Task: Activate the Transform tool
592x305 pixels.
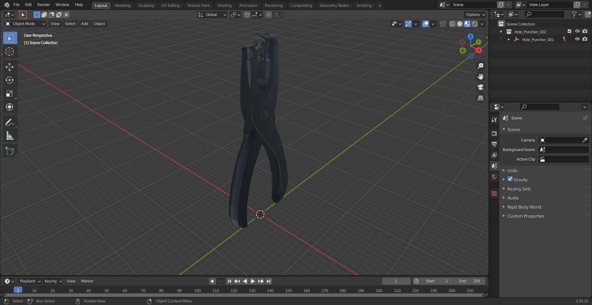Action: coord(10,107)
